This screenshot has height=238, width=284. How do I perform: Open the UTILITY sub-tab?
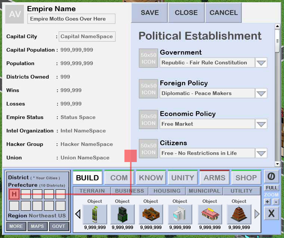point(242,191)
